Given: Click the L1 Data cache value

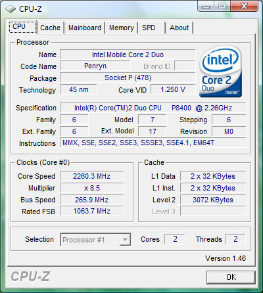Looking at the screenshot, I should tap(213, 176).
